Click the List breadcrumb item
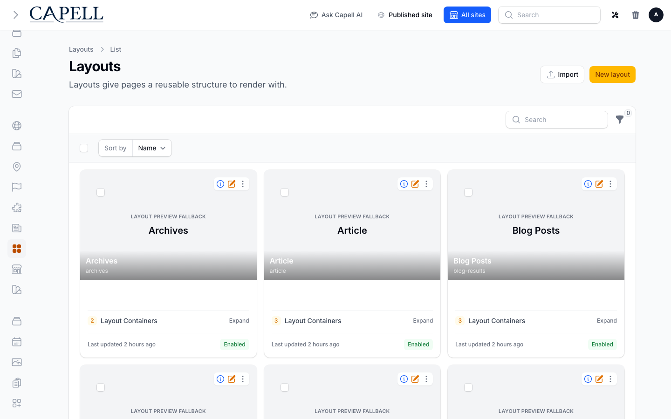 [x=116, y=49]
